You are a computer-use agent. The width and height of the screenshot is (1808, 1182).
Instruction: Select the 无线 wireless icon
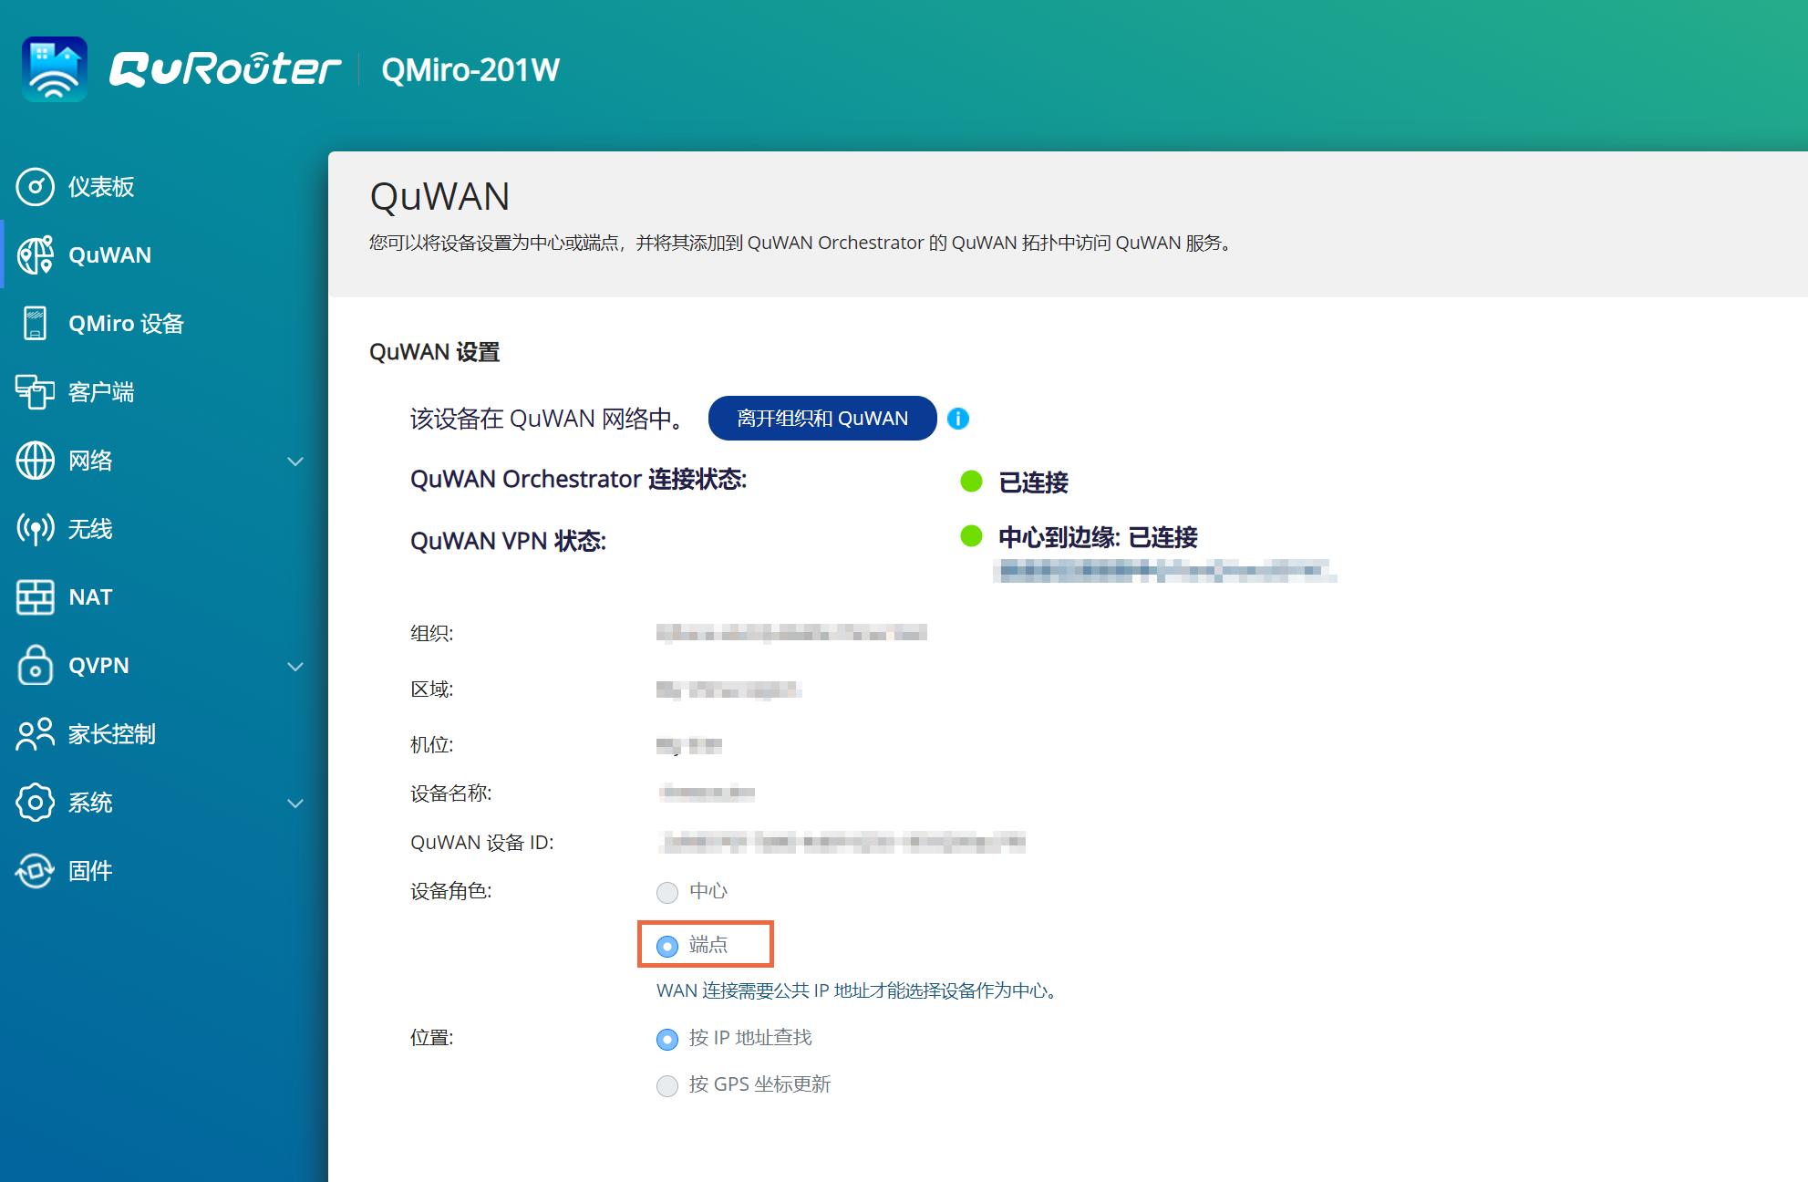[34, 529]
